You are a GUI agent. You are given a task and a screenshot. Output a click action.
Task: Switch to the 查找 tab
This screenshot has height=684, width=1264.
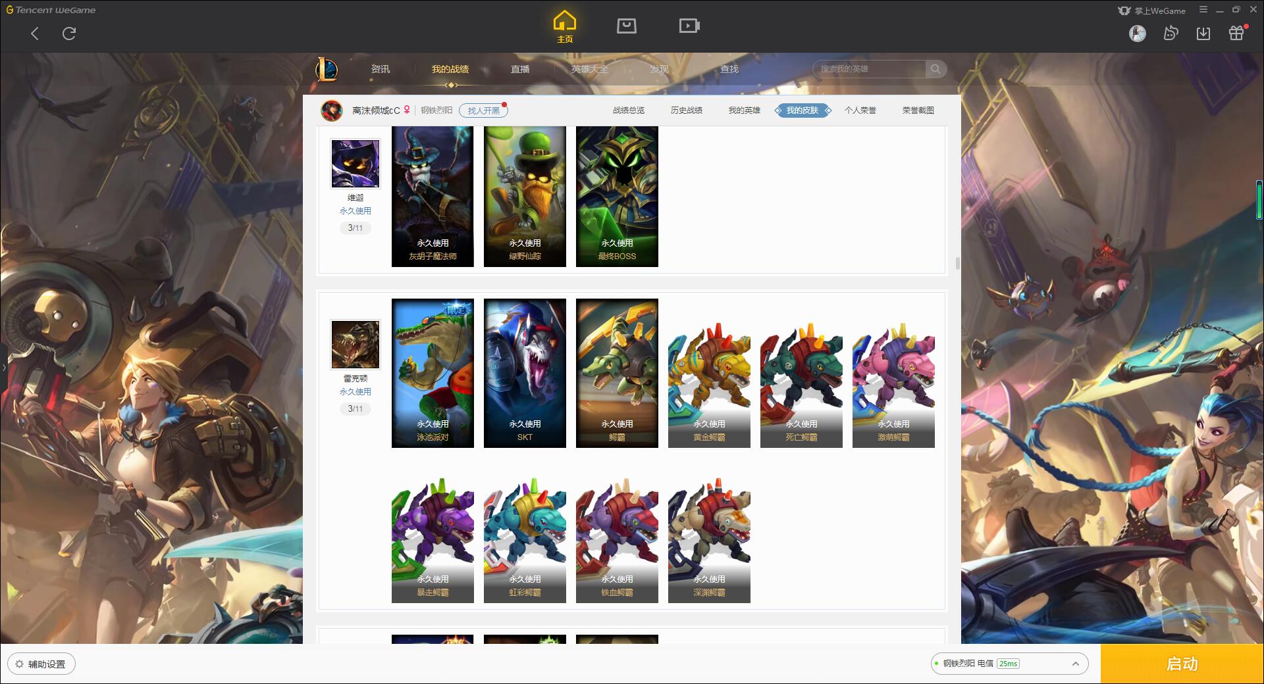(x=729, y=69)
